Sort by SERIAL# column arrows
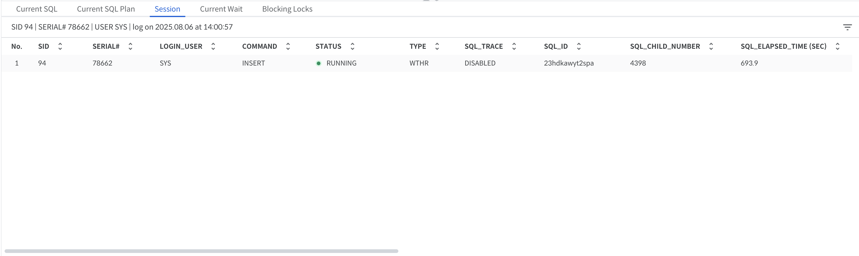The width and height of the screenshot is (859, 256). tap(130, 46)
